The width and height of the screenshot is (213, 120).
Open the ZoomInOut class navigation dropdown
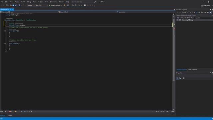(x=87, y=12)
